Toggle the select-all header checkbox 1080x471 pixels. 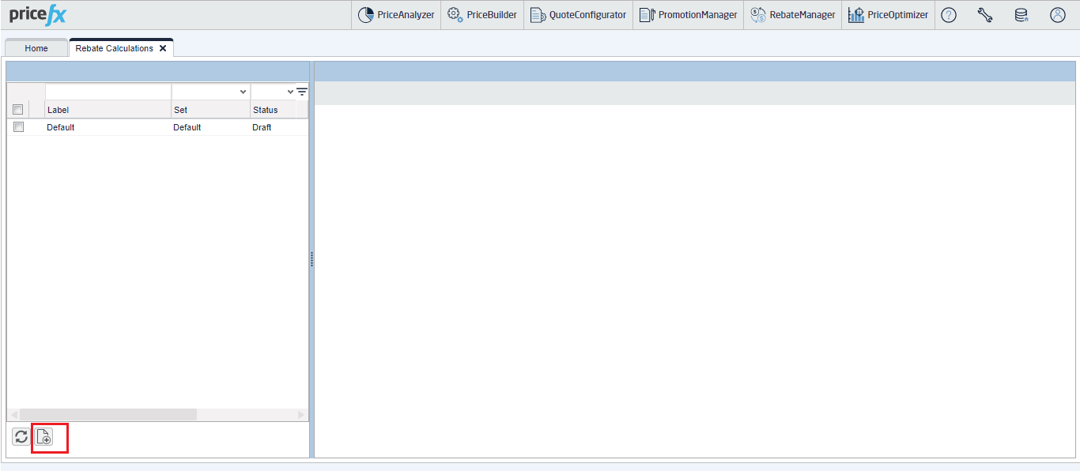coord(18,110)
